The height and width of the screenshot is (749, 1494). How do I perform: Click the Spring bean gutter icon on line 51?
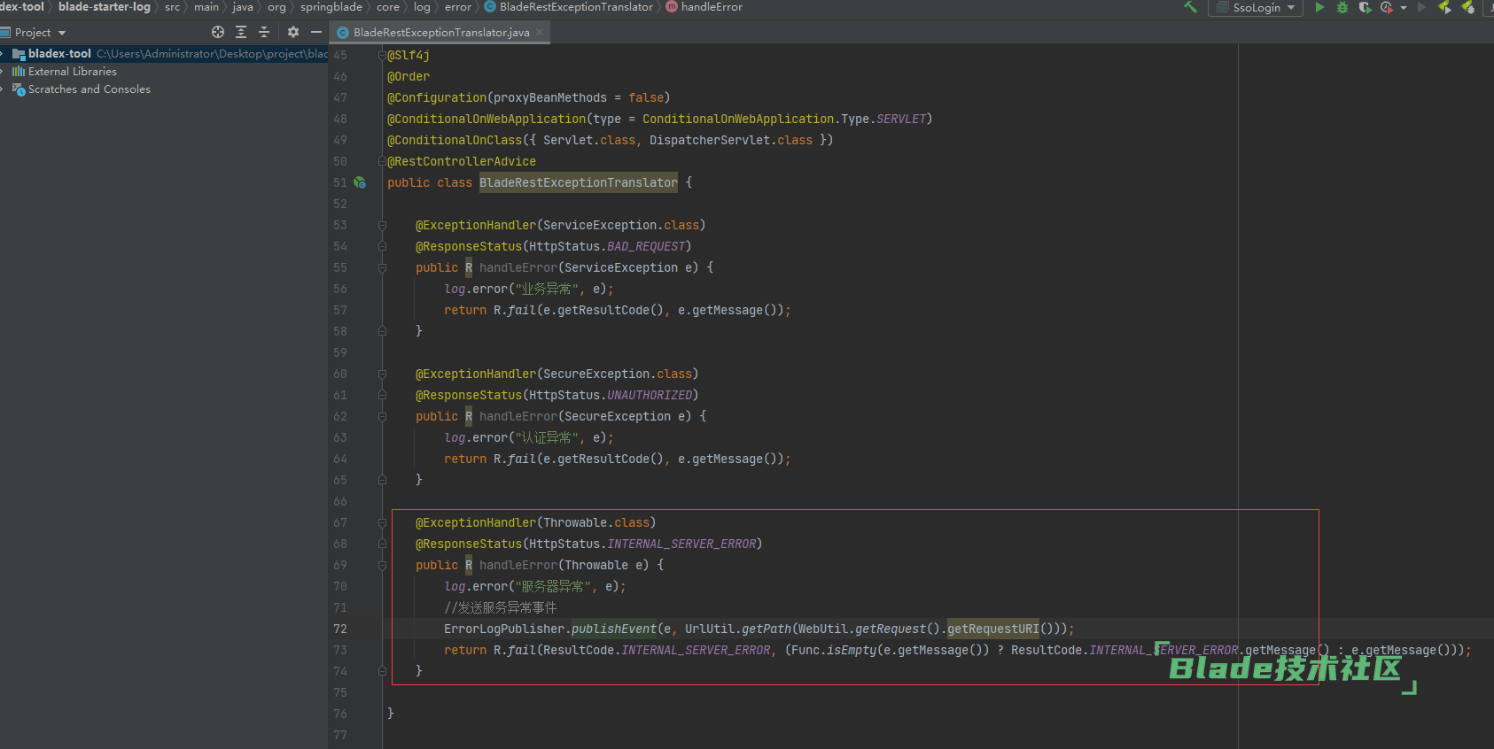click(x=360, y=182)
